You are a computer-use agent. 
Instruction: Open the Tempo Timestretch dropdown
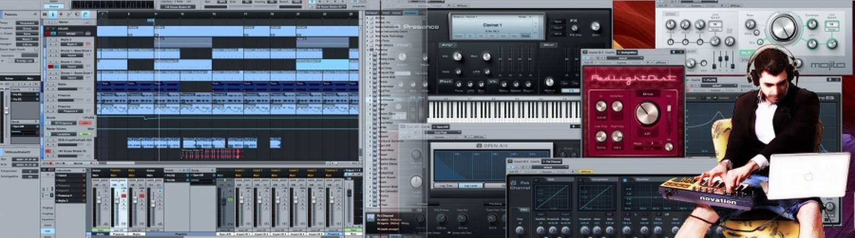click(27, 23)
